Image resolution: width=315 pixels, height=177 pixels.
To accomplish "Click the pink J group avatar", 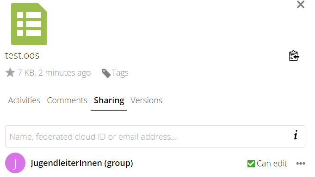I will pos(15,163).
